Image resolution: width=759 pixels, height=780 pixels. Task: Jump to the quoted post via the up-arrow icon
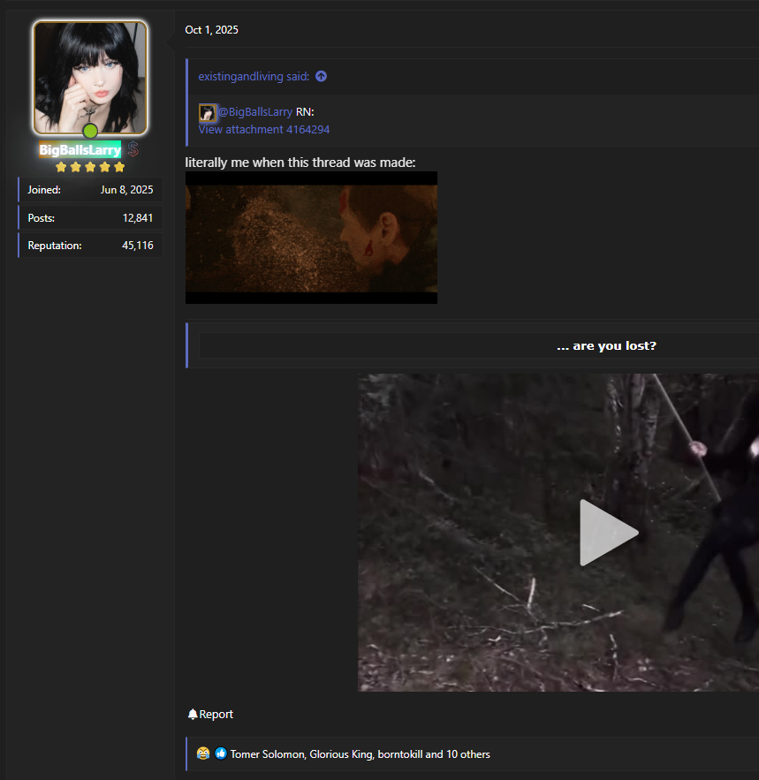pos(321,77)
